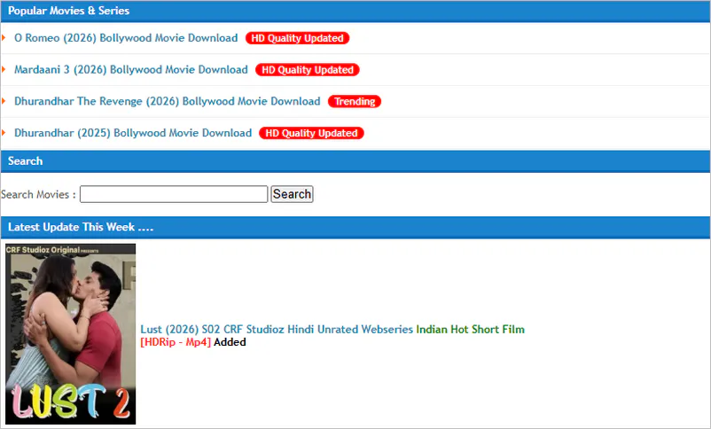Click the orange arrow bullet beside Mardaani 3

[4, 69]
